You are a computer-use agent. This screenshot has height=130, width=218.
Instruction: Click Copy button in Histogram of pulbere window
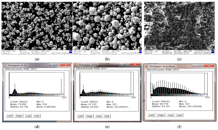click(161, 115)
